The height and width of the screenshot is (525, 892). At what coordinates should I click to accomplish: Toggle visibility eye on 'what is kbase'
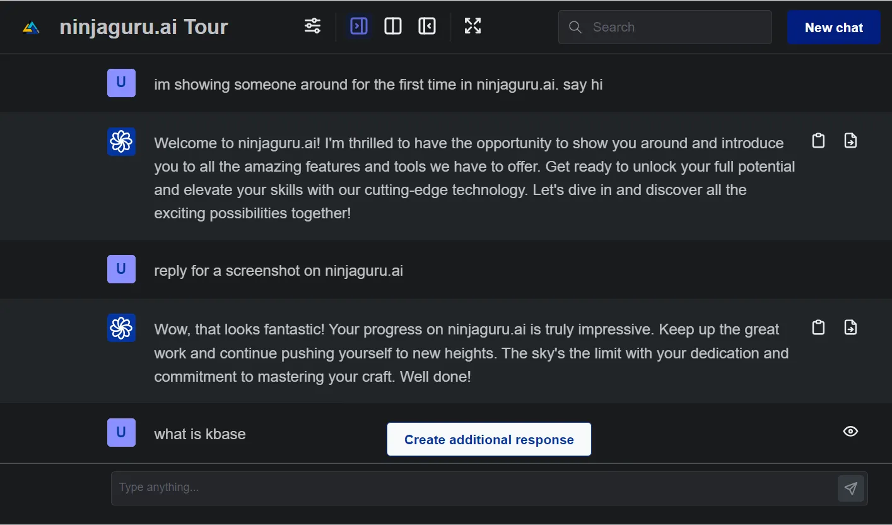coord(850,432)
